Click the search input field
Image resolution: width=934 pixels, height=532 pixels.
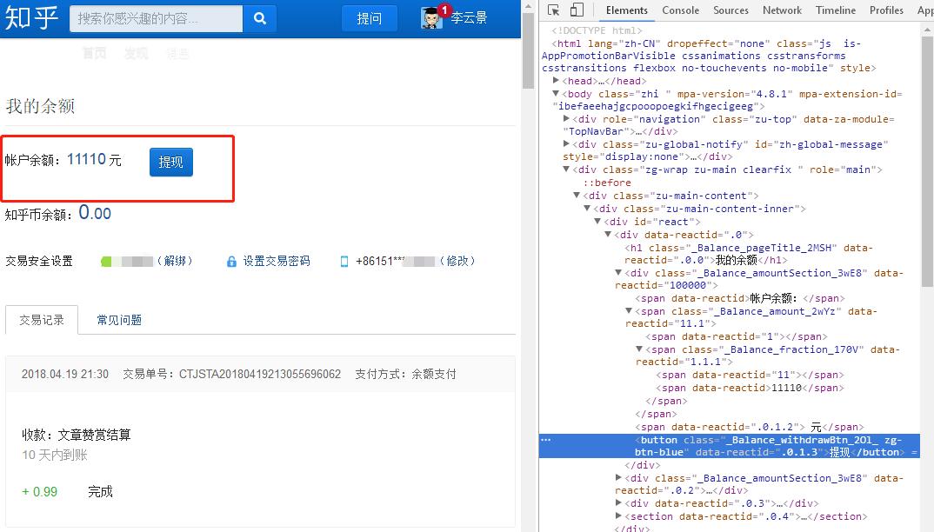pos(157,18)
